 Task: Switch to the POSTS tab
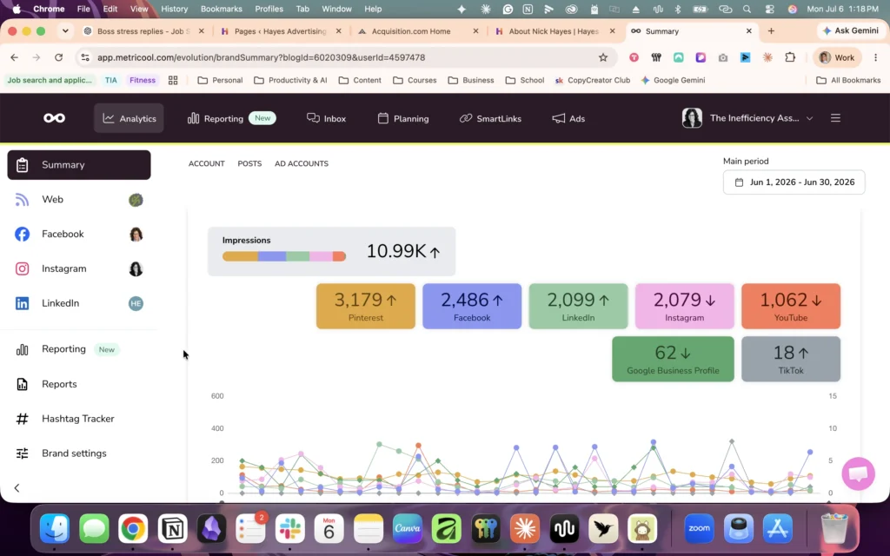249,163
